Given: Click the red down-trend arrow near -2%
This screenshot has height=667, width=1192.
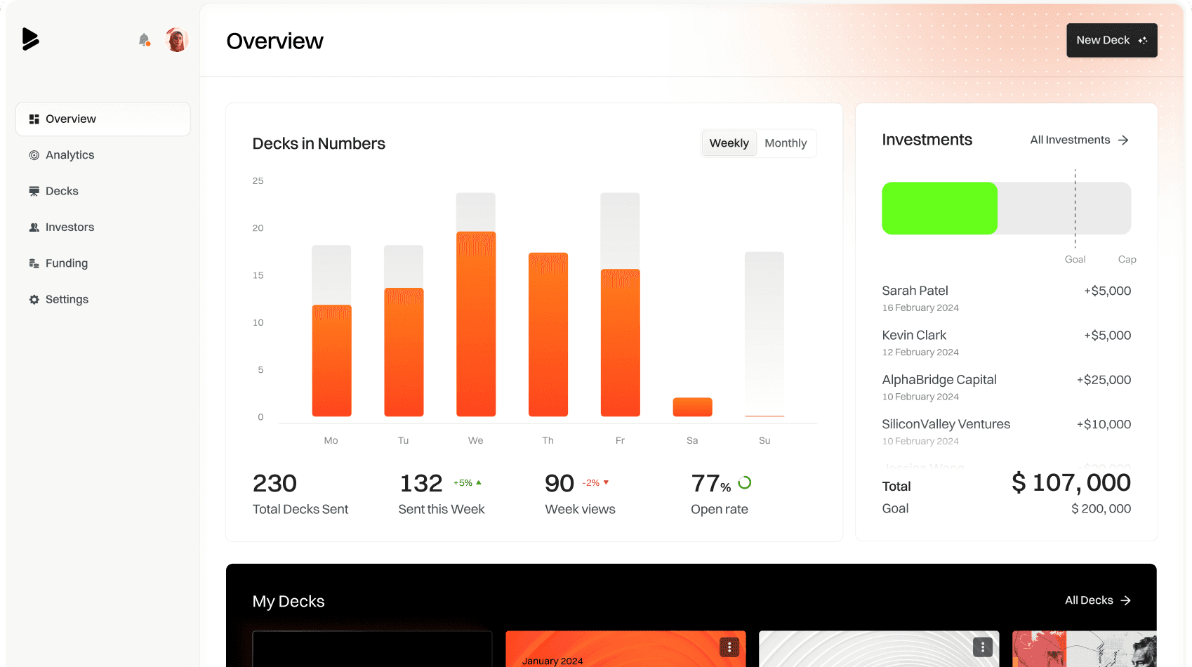Looking at the screenshot, I should tap(606, 482).
